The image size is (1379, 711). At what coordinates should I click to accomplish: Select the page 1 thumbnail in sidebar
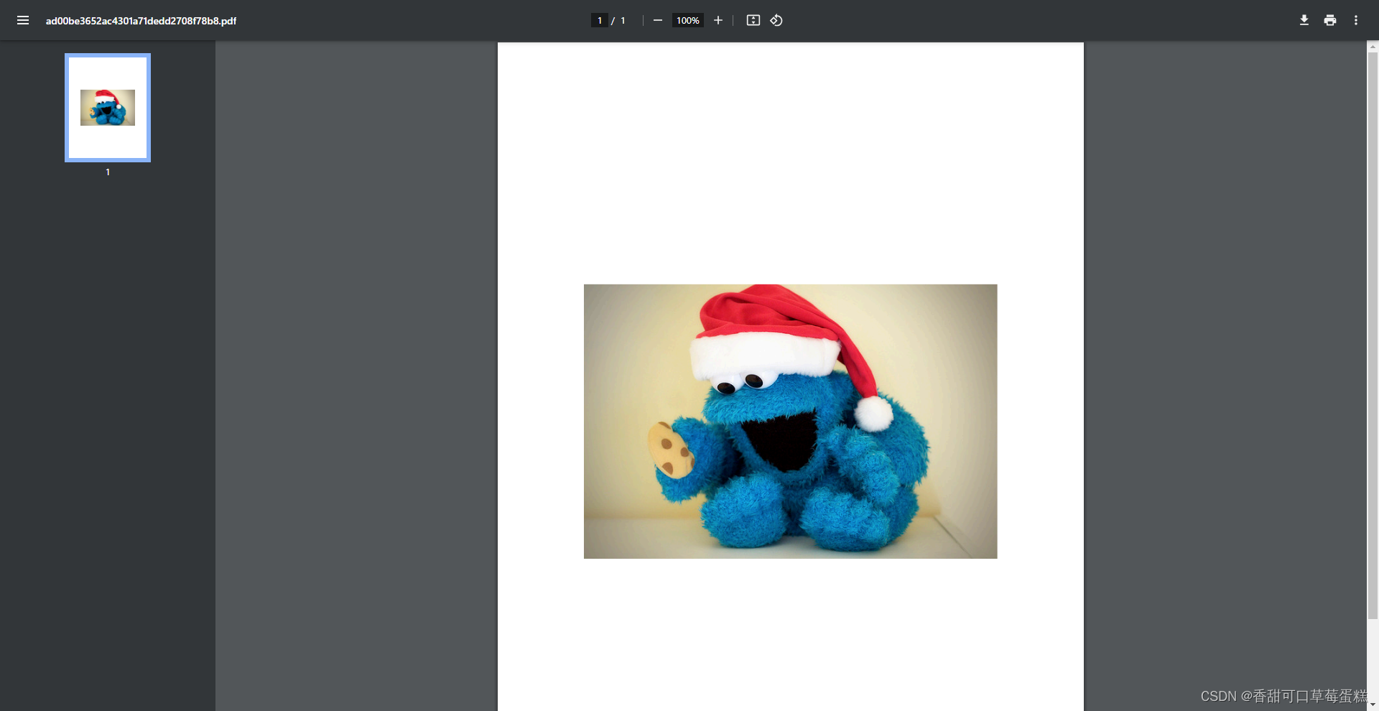(108, 108)
